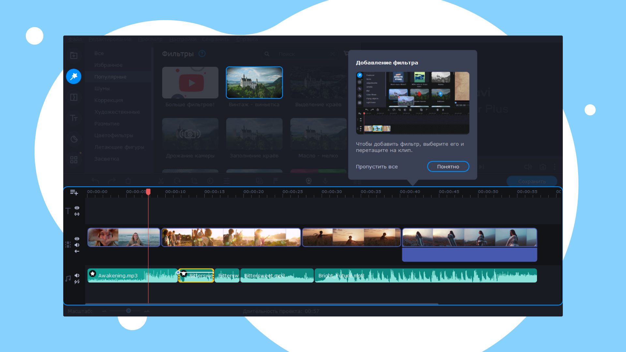
Task: Click the Split scissors icon
Action: pyautogui.click(x=161, y=181)
